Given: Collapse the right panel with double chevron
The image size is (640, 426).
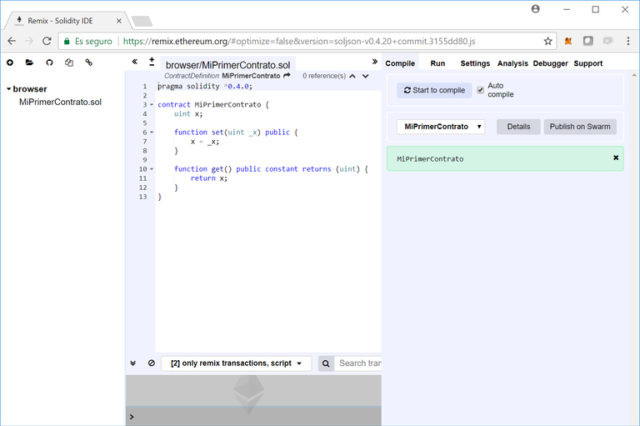Looking at the screenshot, I should tap(375, 62).
